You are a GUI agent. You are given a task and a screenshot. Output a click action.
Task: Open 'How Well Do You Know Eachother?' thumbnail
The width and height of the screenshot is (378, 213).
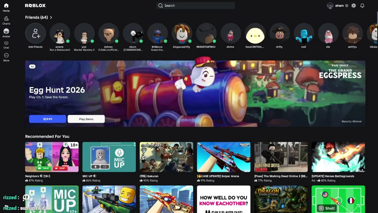(x=224, y=199)
